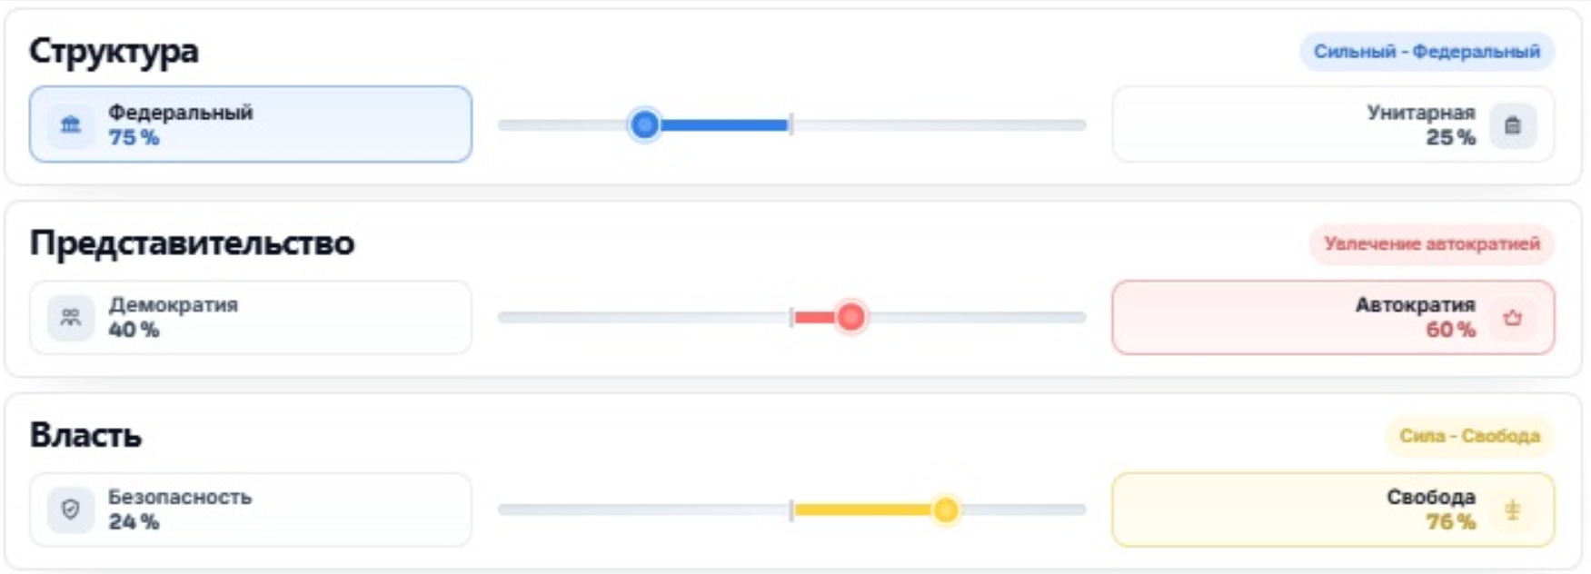Click the Федеральный bank building icon
Screen dimensions: 1591x574
click(x=71, y=125)
